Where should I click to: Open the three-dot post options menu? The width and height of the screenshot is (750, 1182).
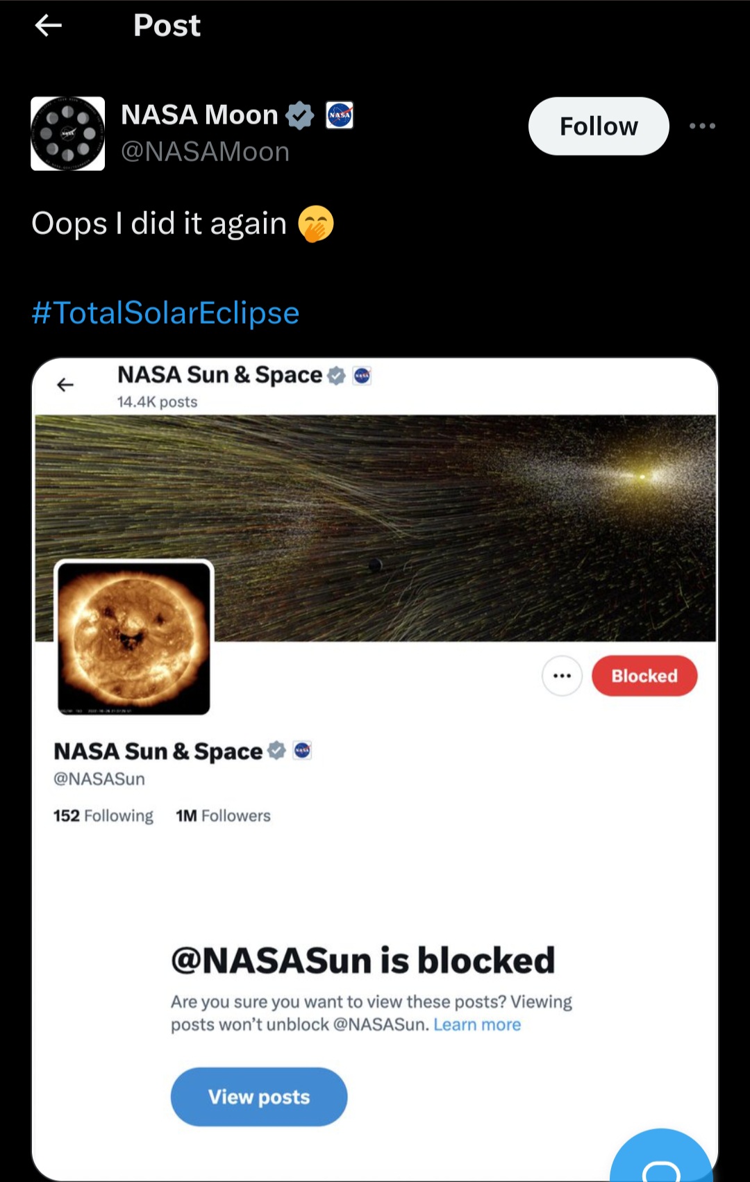702,126
